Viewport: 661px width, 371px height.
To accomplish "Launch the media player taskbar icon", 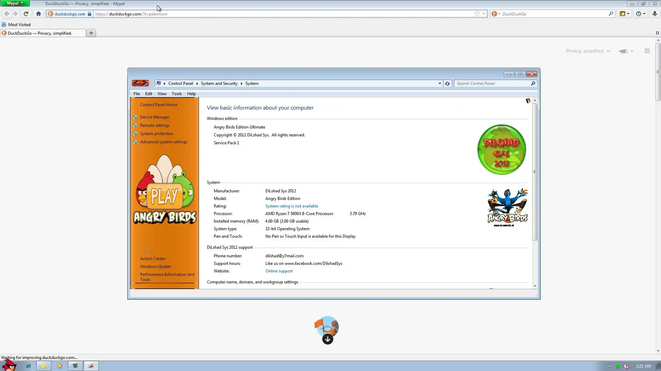I will [x=59, y=366].
